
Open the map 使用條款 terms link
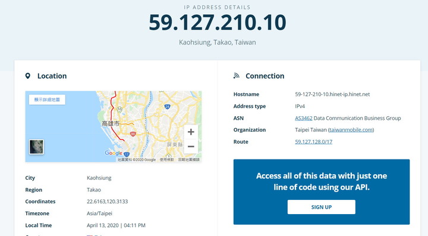167,160
